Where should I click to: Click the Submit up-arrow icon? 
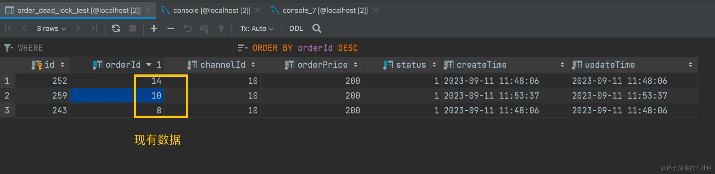tap(221, 28)
